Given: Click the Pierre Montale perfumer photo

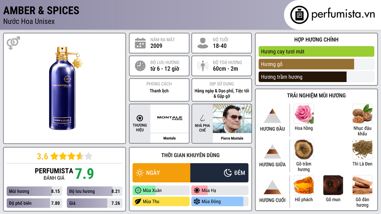Looking at the screenshot, I should 232,119.
